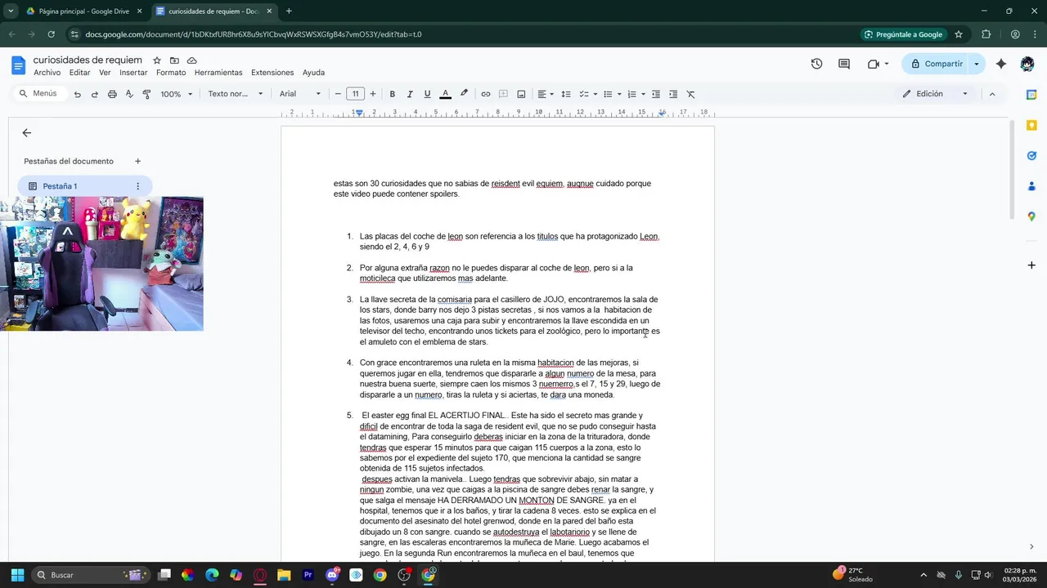Open the Ver menu
1047x588 pixels.
click(105, 73)
